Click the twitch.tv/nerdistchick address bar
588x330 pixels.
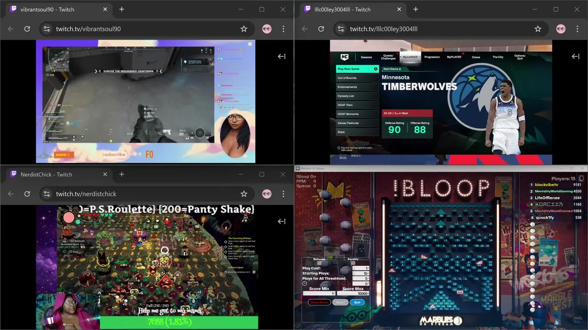[x=86, y=194]
